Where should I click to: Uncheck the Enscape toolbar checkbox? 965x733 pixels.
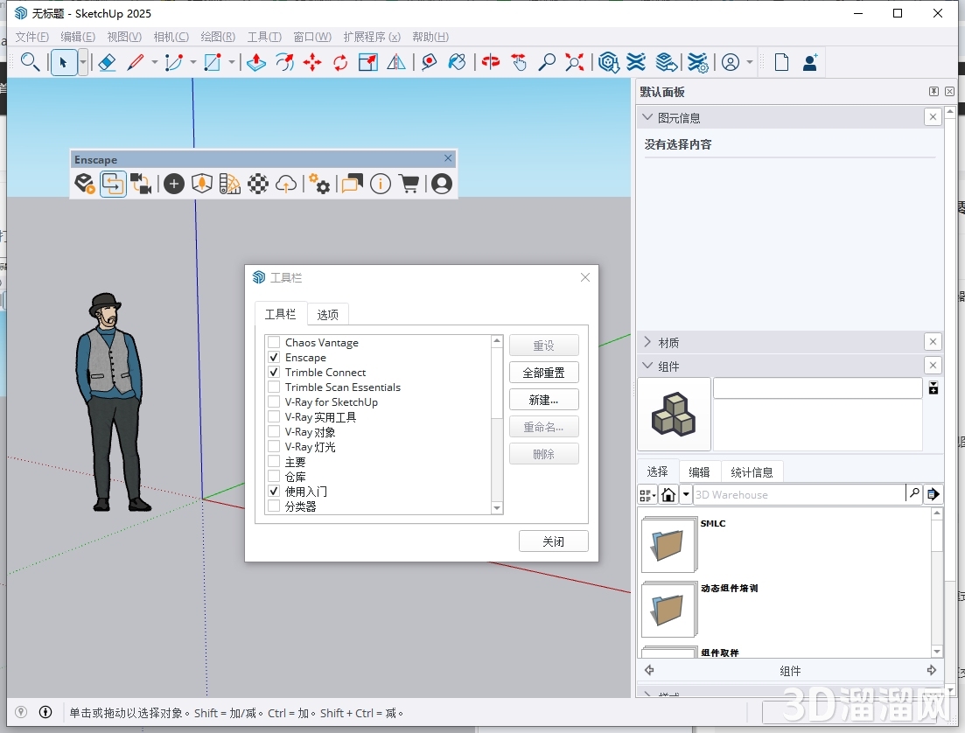pos(274,357)
